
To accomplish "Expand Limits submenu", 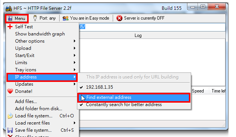I will [x=42, y=63].
